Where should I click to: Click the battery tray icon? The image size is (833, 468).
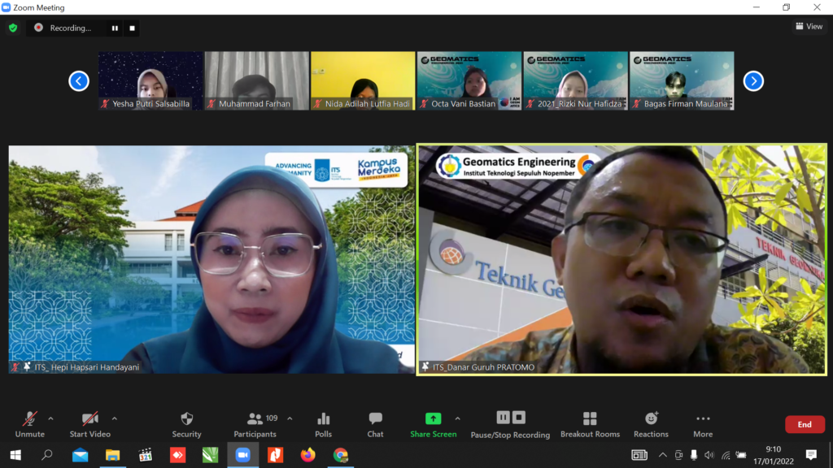741,455
